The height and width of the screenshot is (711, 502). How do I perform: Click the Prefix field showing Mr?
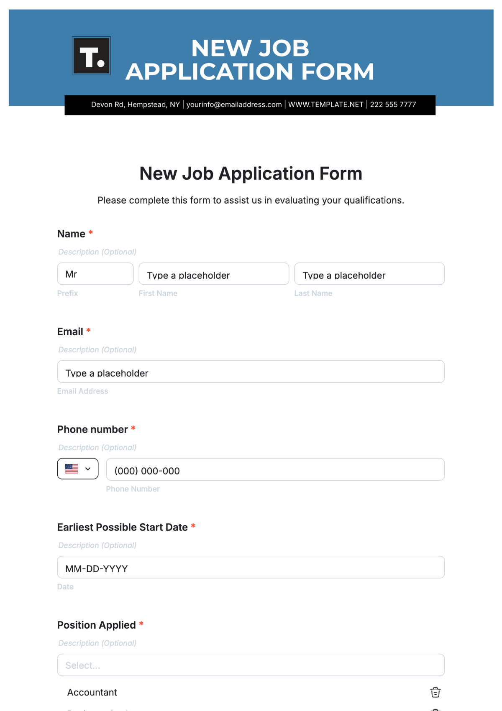click(x=95, y=274)
